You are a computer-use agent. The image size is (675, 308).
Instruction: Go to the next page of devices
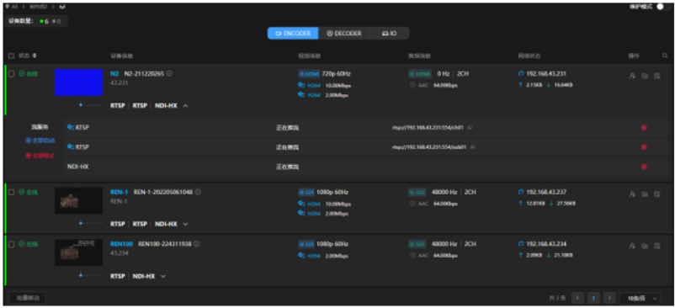(609, 298)
